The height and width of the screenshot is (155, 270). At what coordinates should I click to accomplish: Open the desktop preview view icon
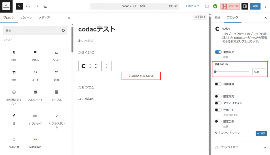coord(207,6)
